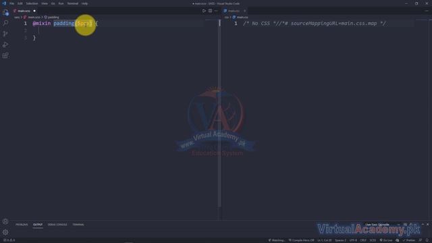
Task: Switch to the Output panel tab
Action: 38,225
